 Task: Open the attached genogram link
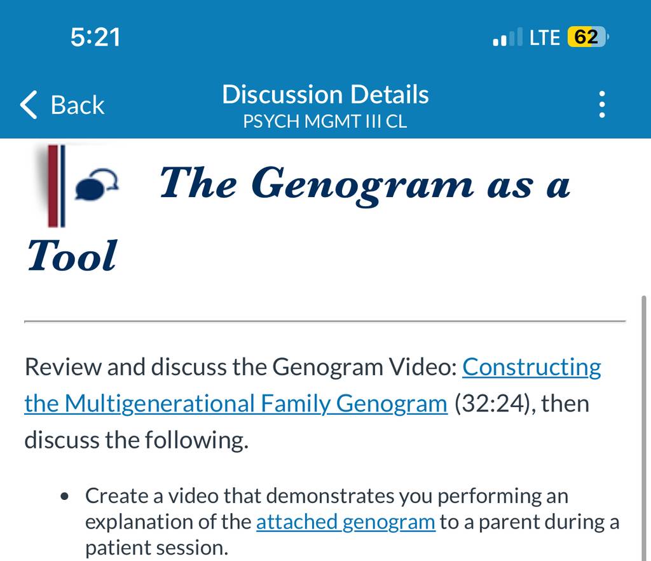[345, 522]
